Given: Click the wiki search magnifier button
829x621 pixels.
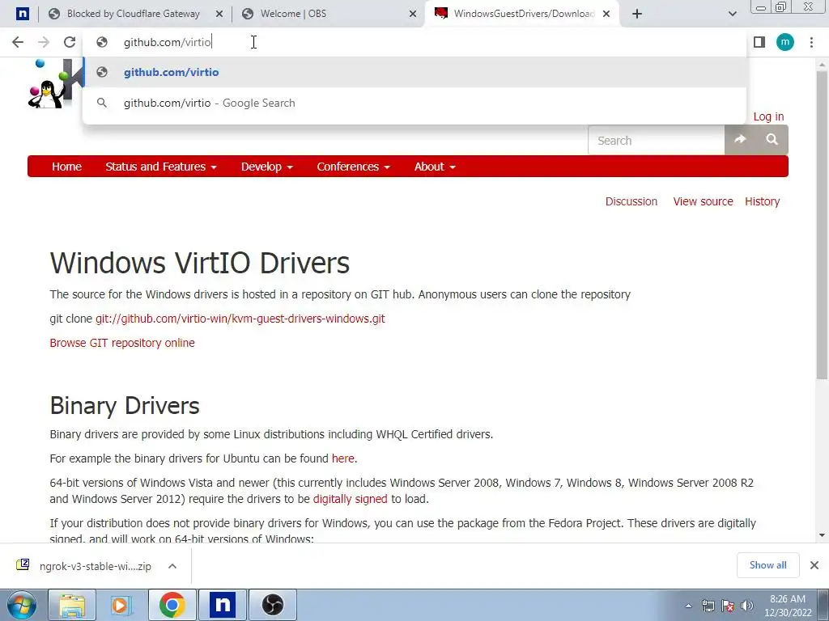Looking at the screenshot, I should coord(772,139).
